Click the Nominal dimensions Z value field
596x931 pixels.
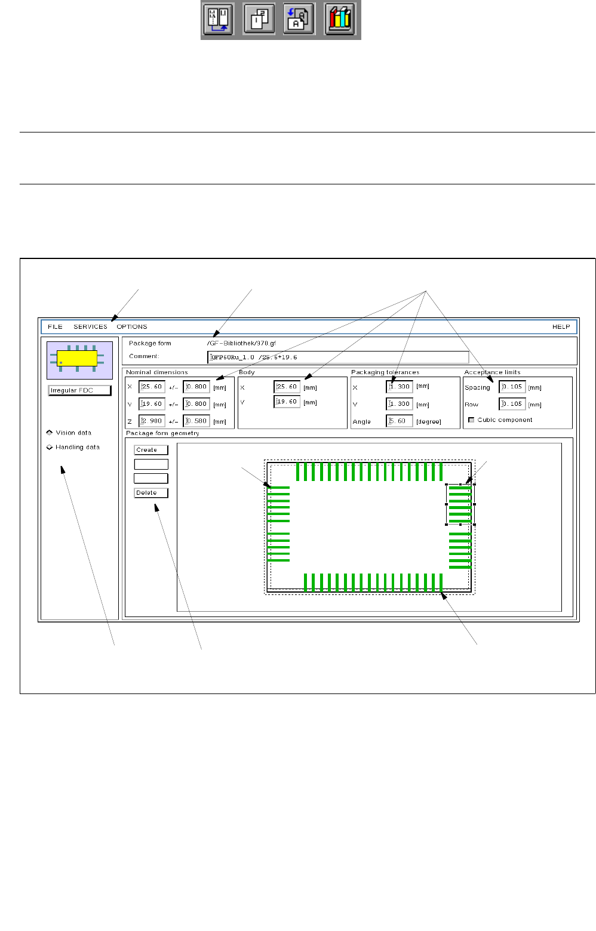click(152, 421)
